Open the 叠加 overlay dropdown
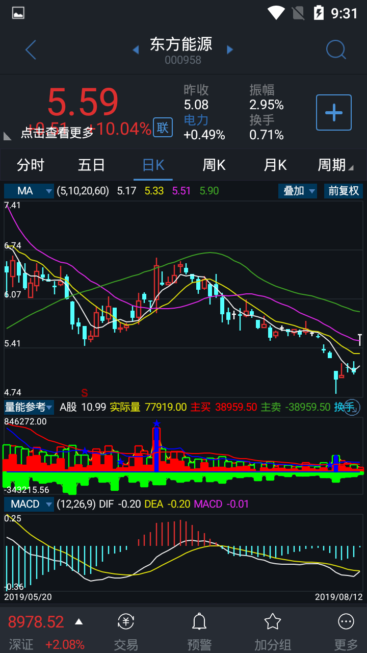The height and width of the screenshot is (653, 367). (298, 191)
